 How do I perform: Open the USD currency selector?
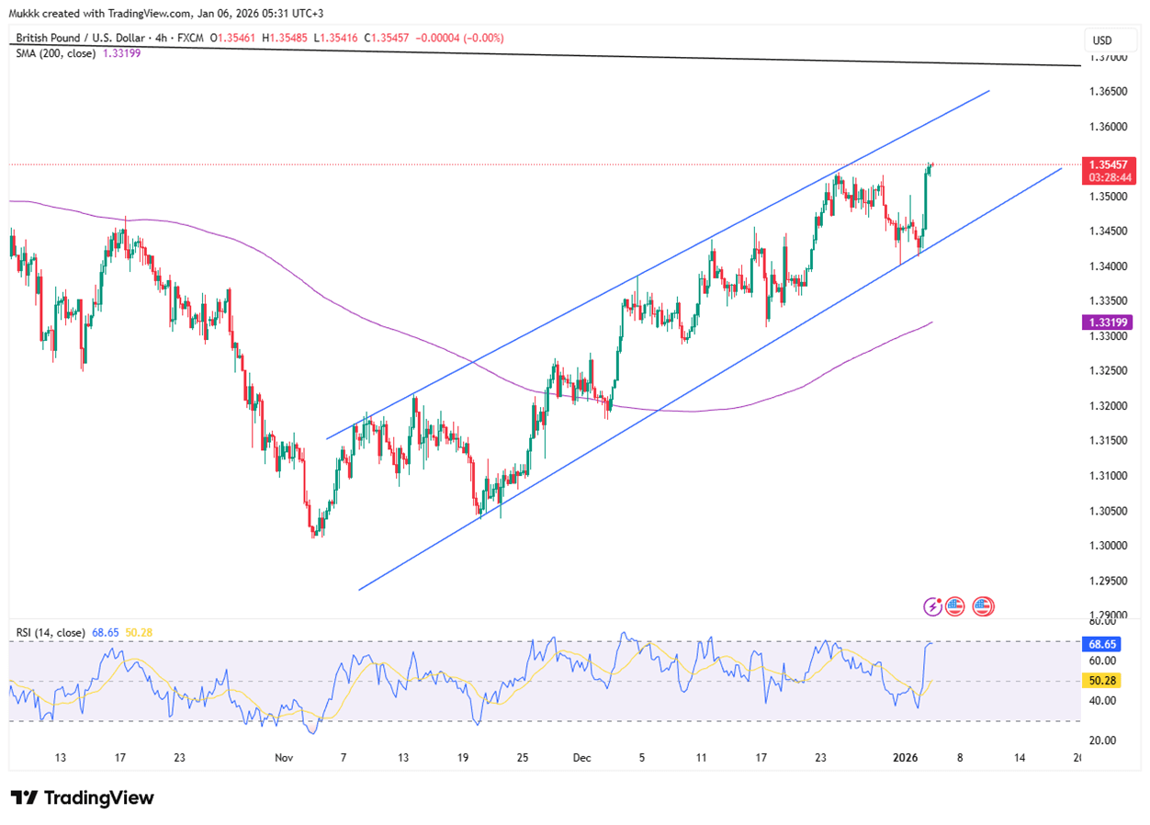tap(1099, 40)
